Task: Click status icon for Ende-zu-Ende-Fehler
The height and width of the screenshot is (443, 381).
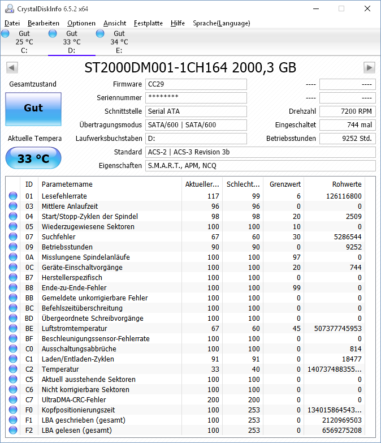Action: click(13, 287)
